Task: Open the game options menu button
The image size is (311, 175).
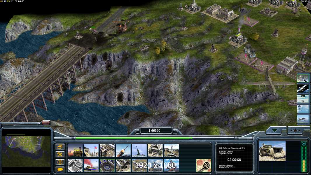Action: tap(60, 147)
